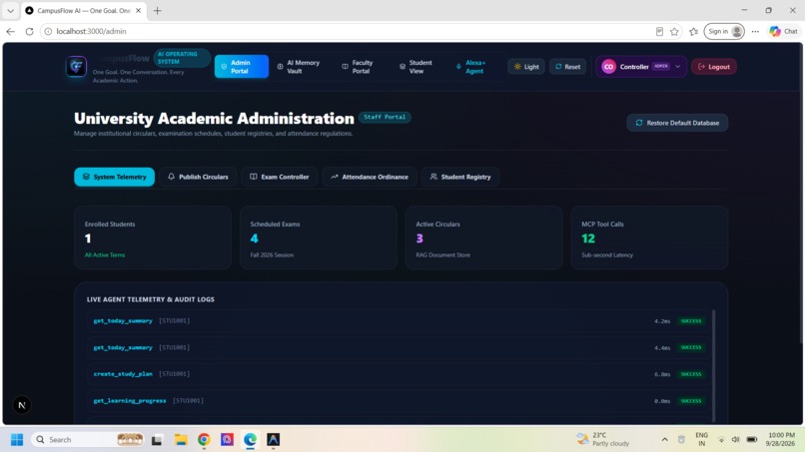Screen dimensions: 805x452
Task: Click the AI Operating System badge
Action: 181,58
